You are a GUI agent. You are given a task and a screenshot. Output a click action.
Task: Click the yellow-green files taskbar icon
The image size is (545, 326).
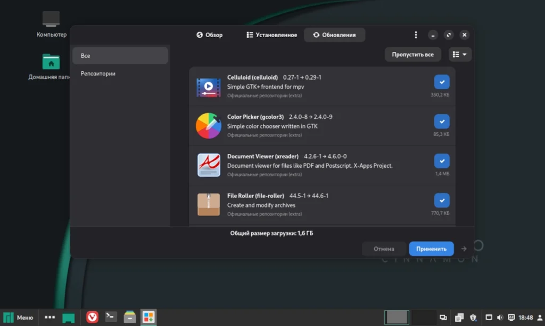coord(130,317)
